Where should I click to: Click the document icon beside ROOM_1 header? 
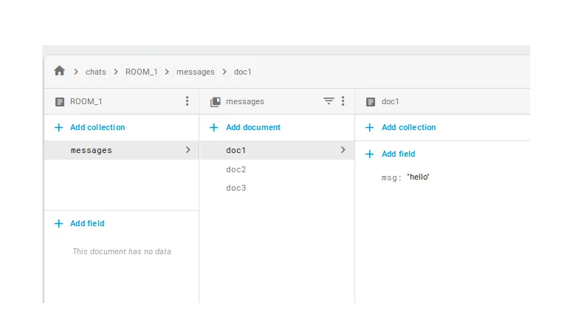[x=60, y=101]
